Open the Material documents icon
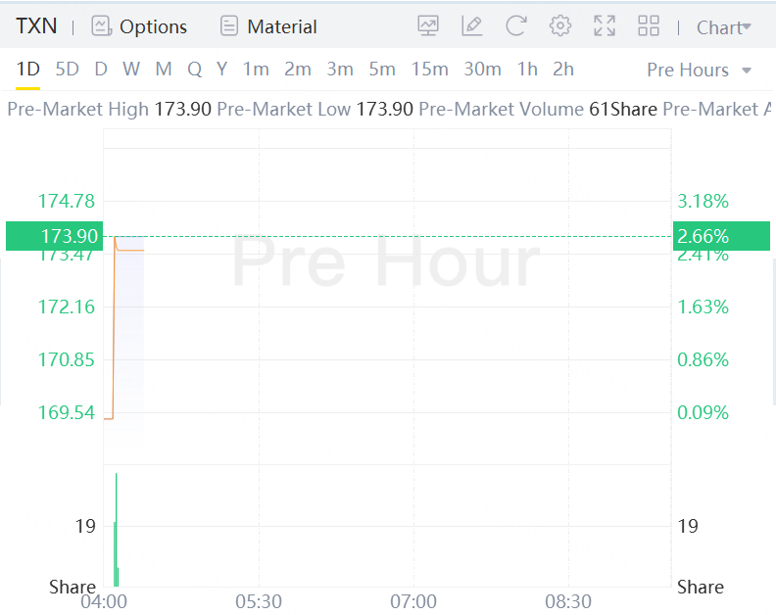 (x=229, y=26)
